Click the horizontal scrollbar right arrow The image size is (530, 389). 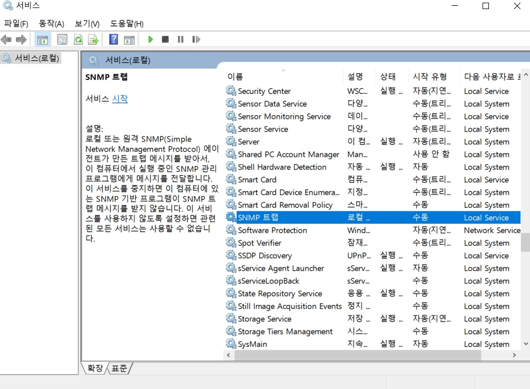[514, 355]
